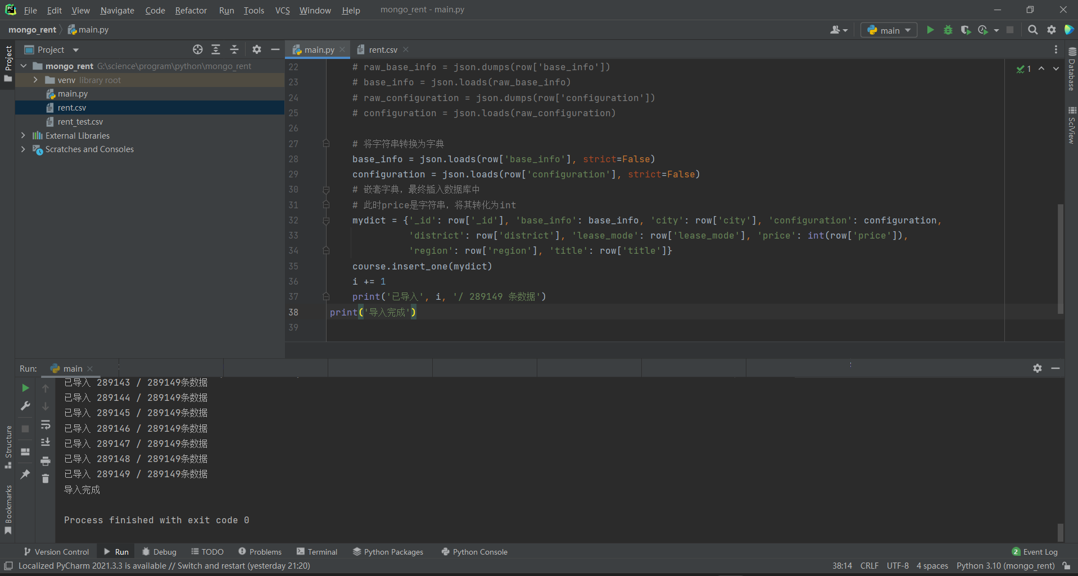Click the editor vertical scrollbar

[1061, 259]
